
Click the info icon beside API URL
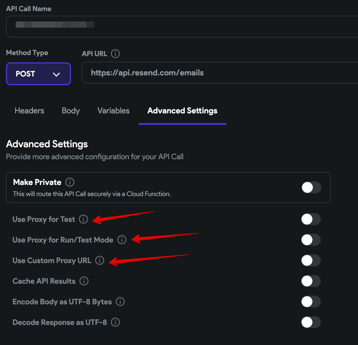click(x=115, y=54)
